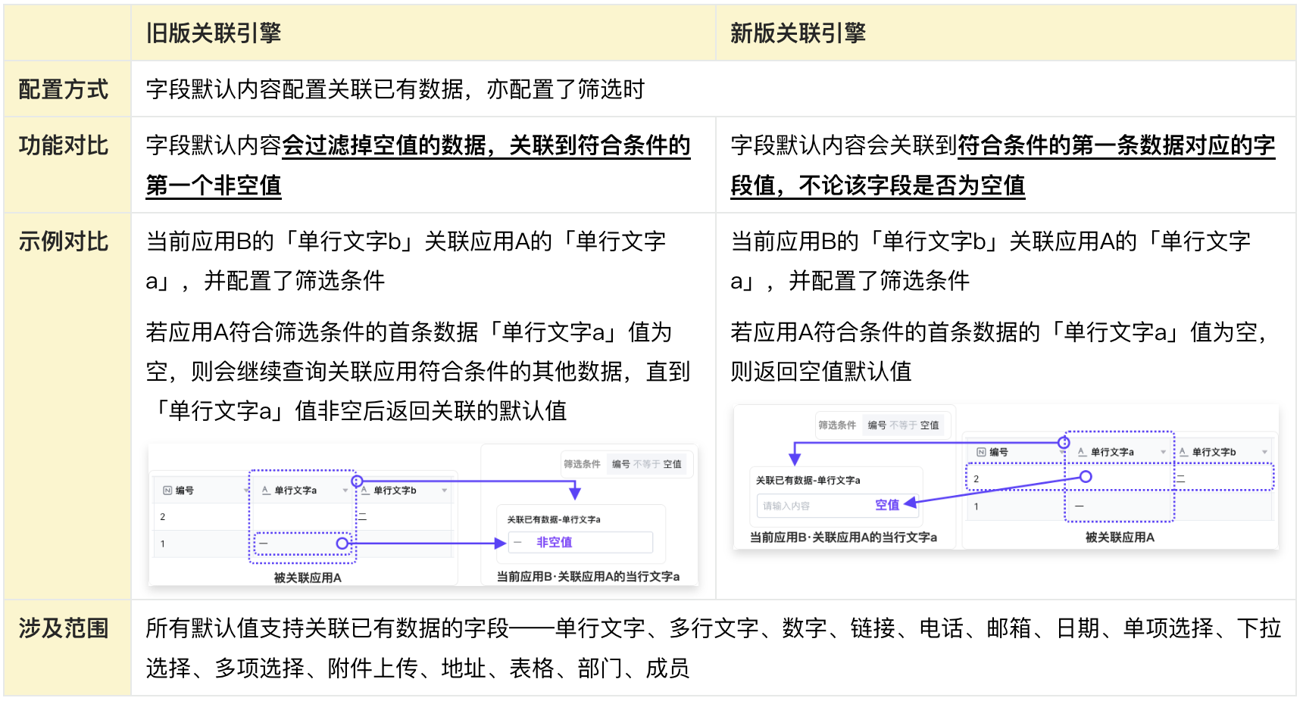Screen dimensions: 1303x701
Task: Click 关联已有数据-单行文字a label in old-engine example
Action: pos(554,519)
